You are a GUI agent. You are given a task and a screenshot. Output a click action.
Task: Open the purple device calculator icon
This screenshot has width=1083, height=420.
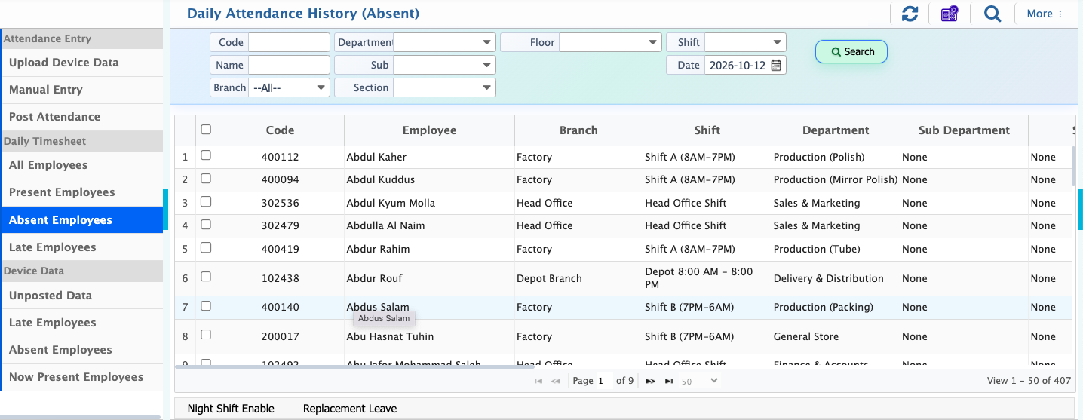click(950, 14)
